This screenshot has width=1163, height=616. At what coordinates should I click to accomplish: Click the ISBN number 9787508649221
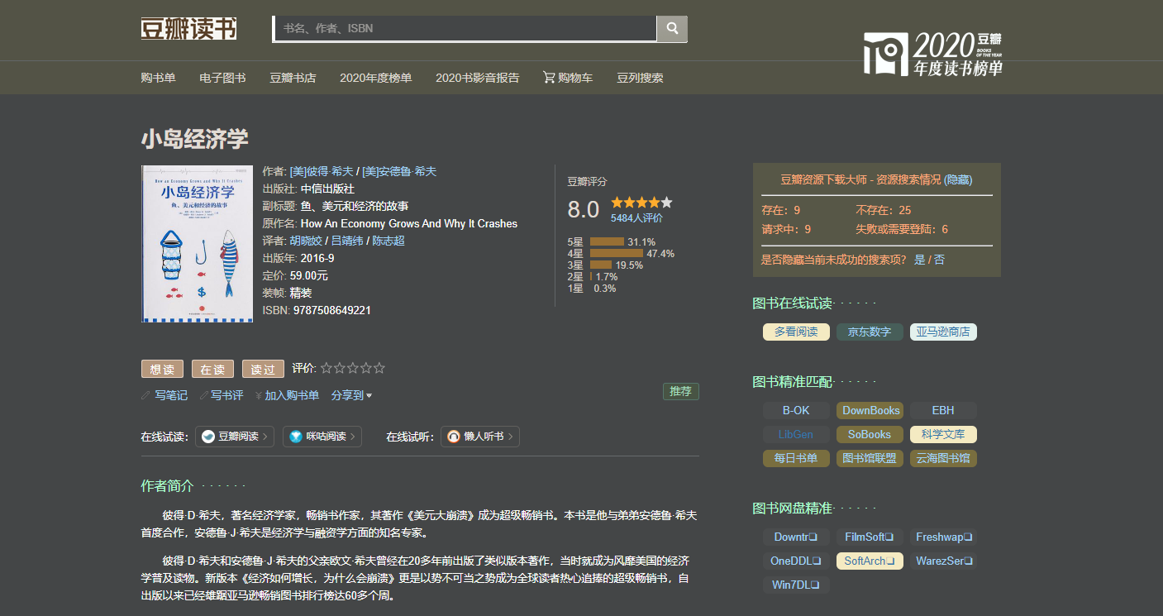332,310
